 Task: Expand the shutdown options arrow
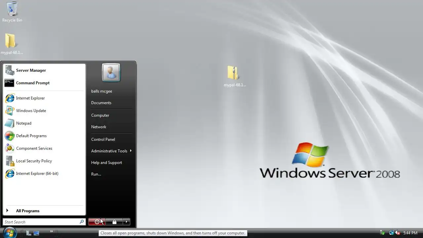127,222
